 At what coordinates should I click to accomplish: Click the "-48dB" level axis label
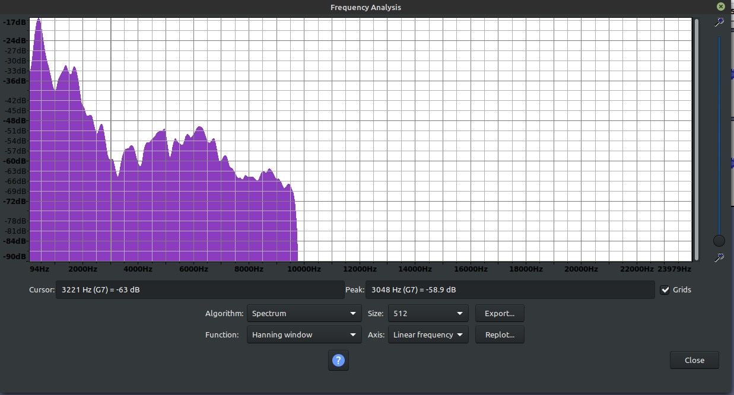tap(14, 120)
